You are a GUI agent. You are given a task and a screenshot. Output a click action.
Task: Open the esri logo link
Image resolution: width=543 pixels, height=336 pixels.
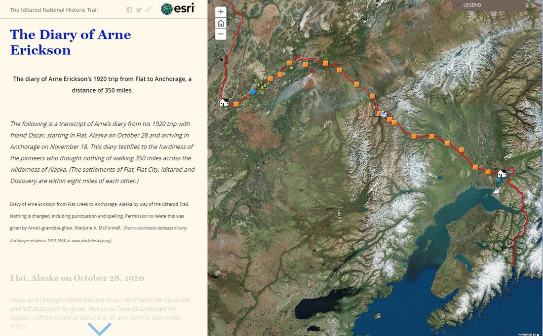pos(178,9)
